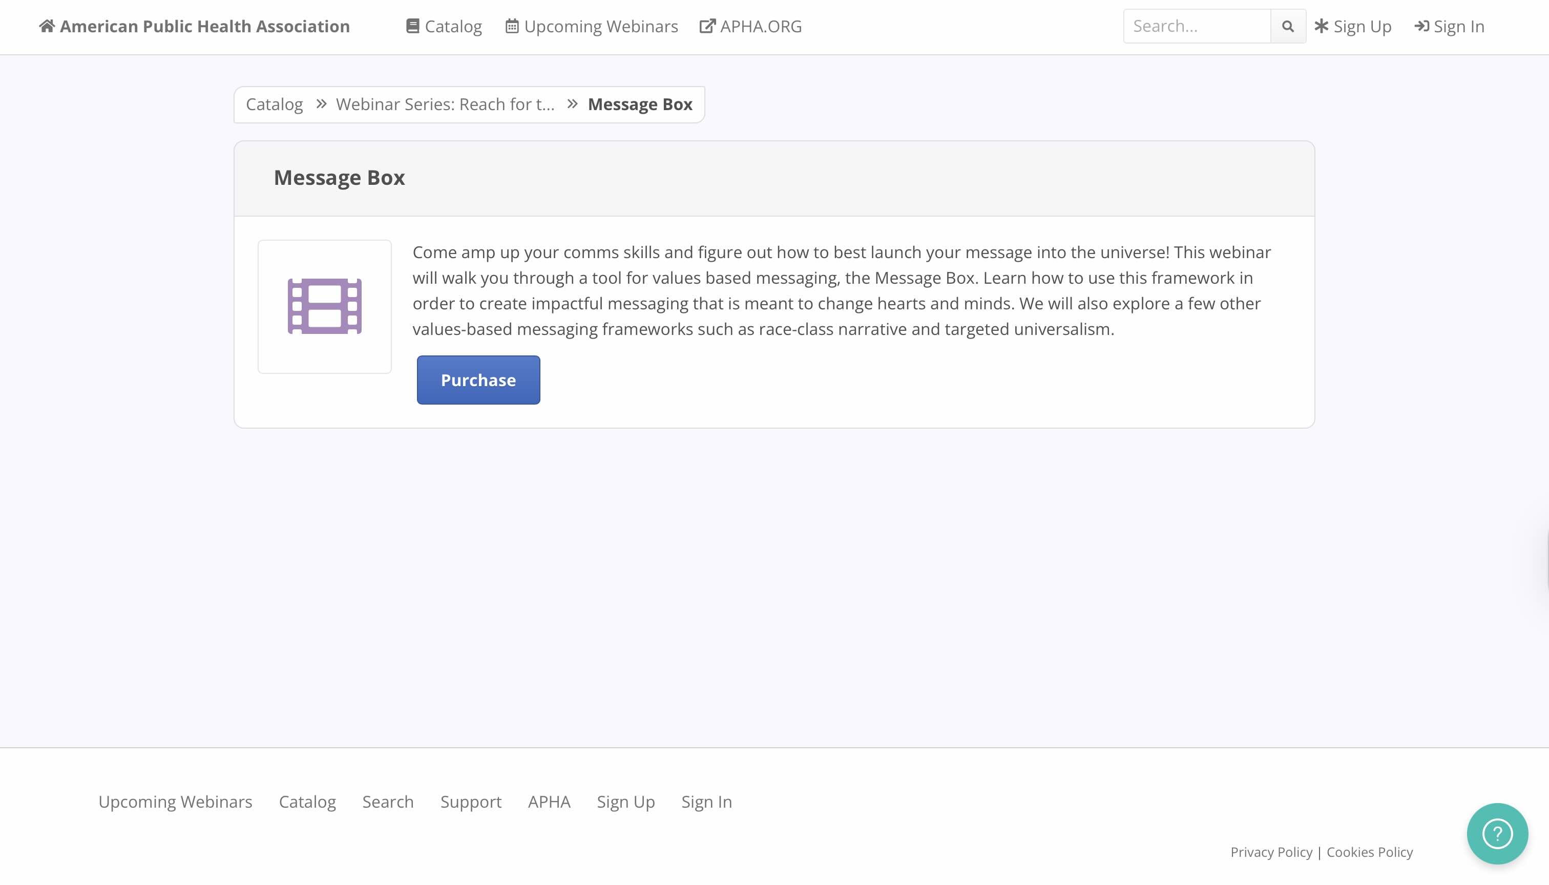Image resolution: width=1549 pixels, height=885 pixels.
Task: Go to Catalog in the breadcrumb
Action: coord(274,104)
